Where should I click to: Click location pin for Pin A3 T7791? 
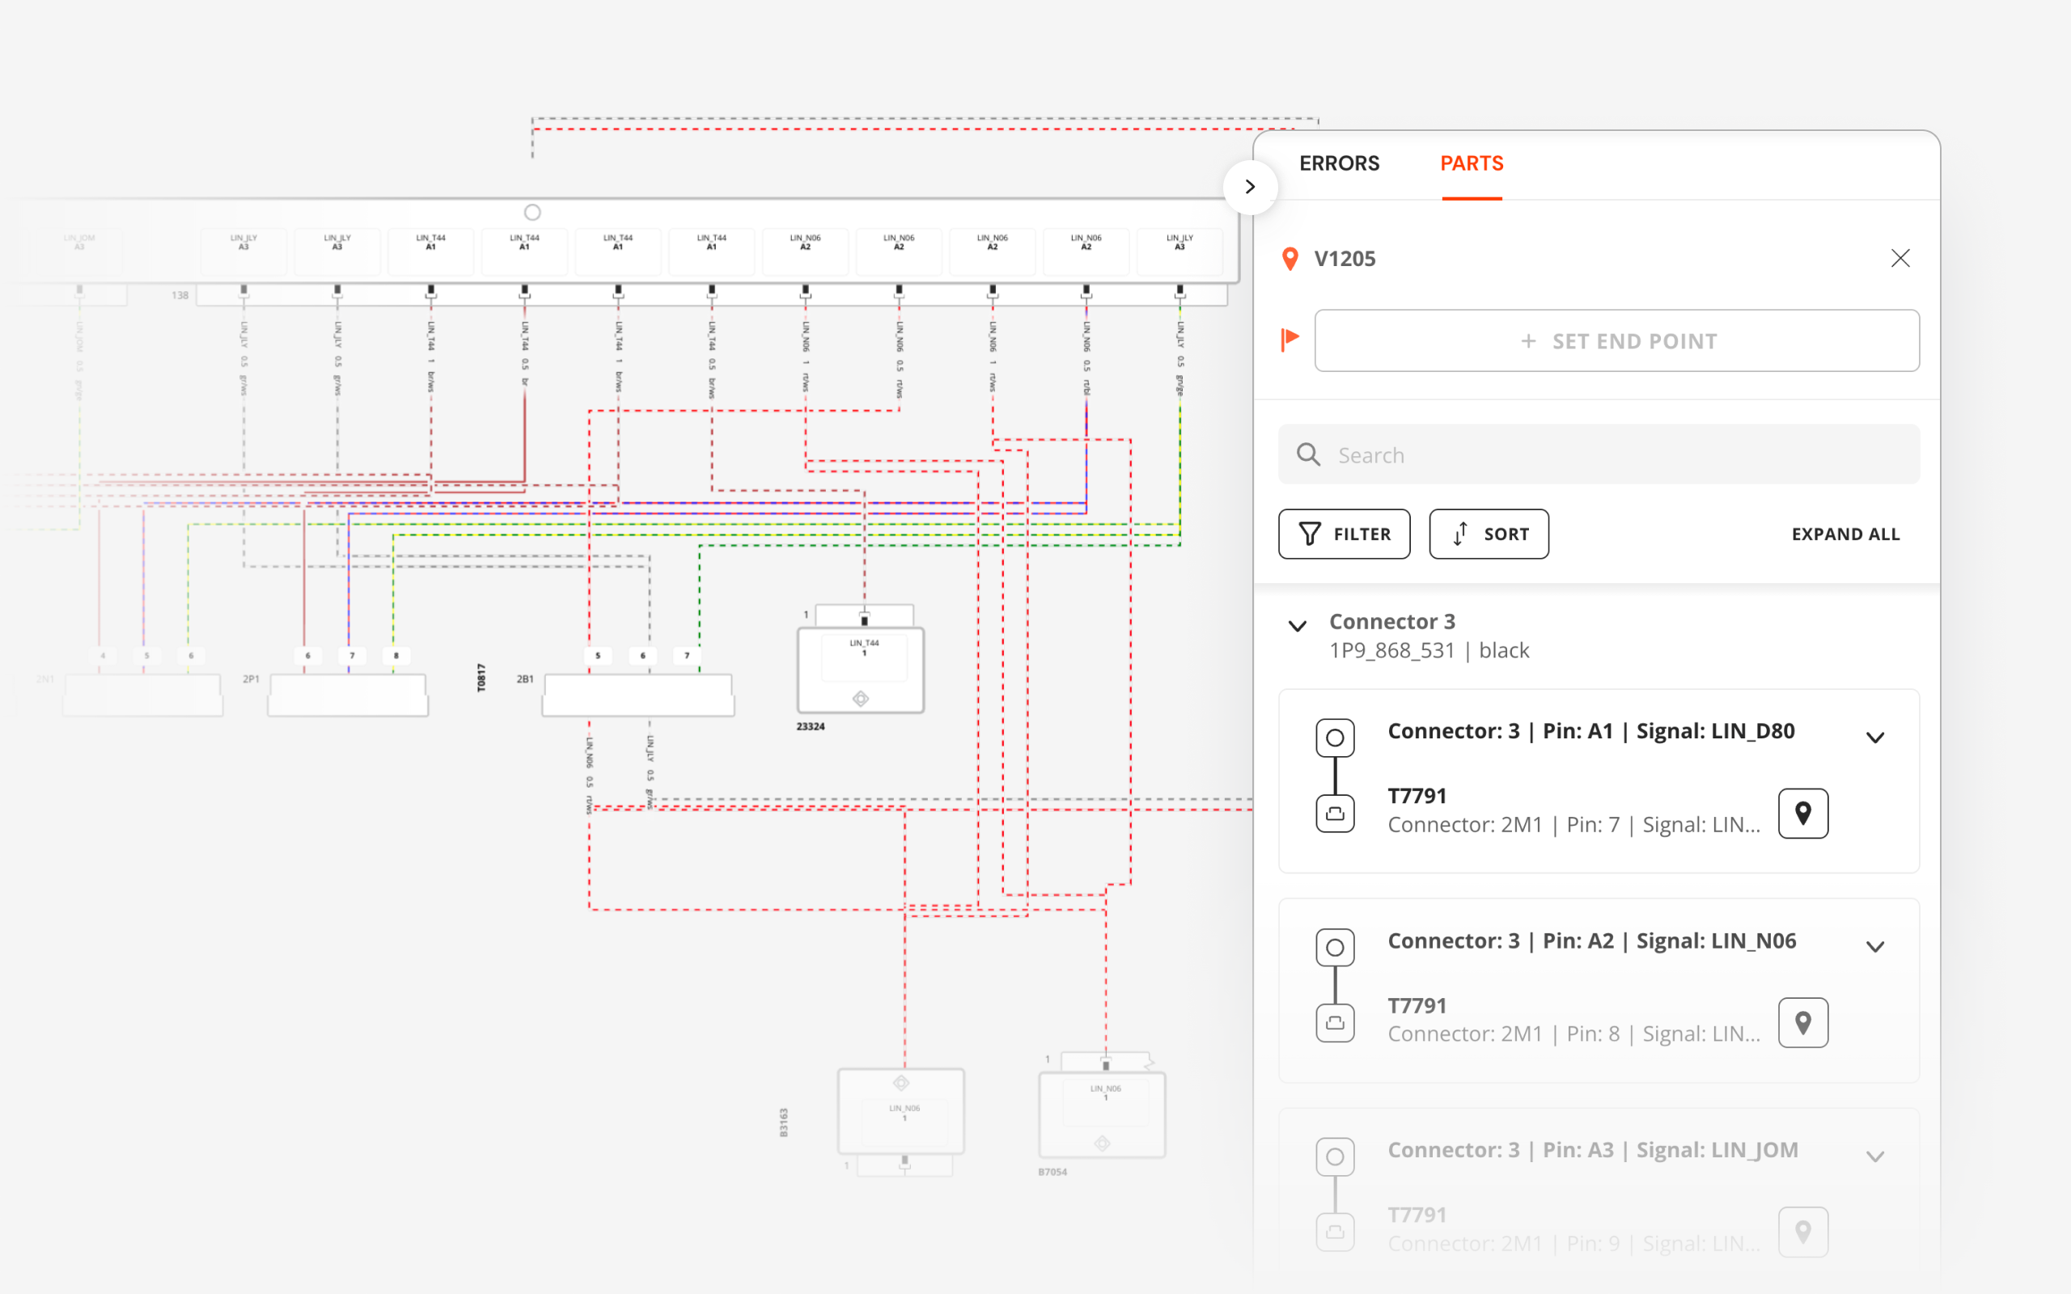[x=1802, y=1232]
